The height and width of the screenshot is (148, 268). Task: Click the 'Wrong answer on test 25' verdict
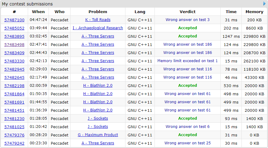(x=187, y=143)
